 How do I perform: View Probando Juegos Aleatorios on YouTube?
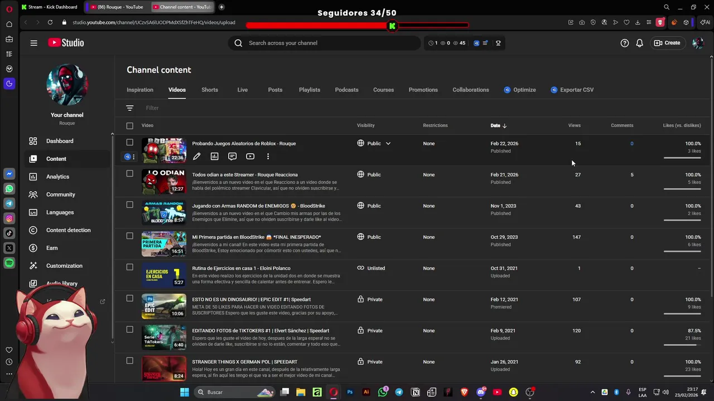(x=250, y=157)
